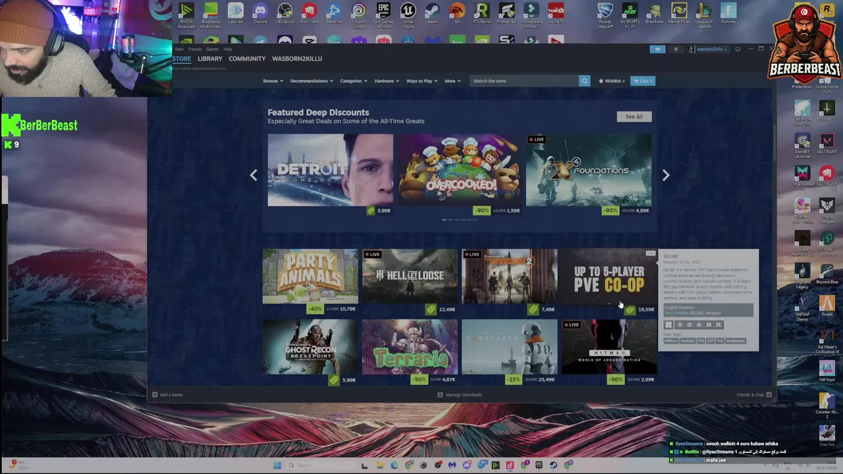Open File Explorer from the taskbar
Screen dimensions: 843x474
pyautogui.click(x=379, y=465)
